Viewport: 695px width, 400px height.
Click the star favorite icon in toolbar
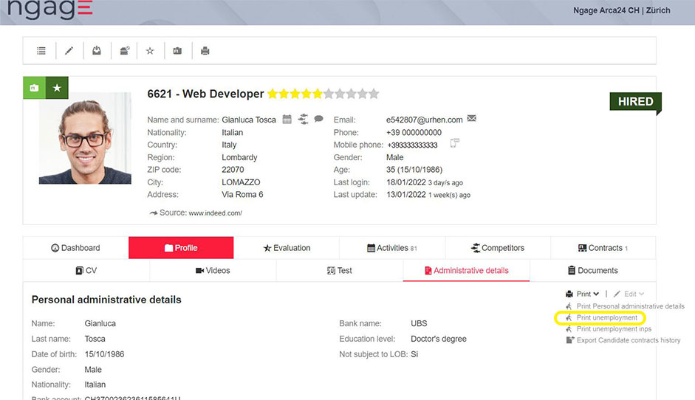(x=150, y=51)
